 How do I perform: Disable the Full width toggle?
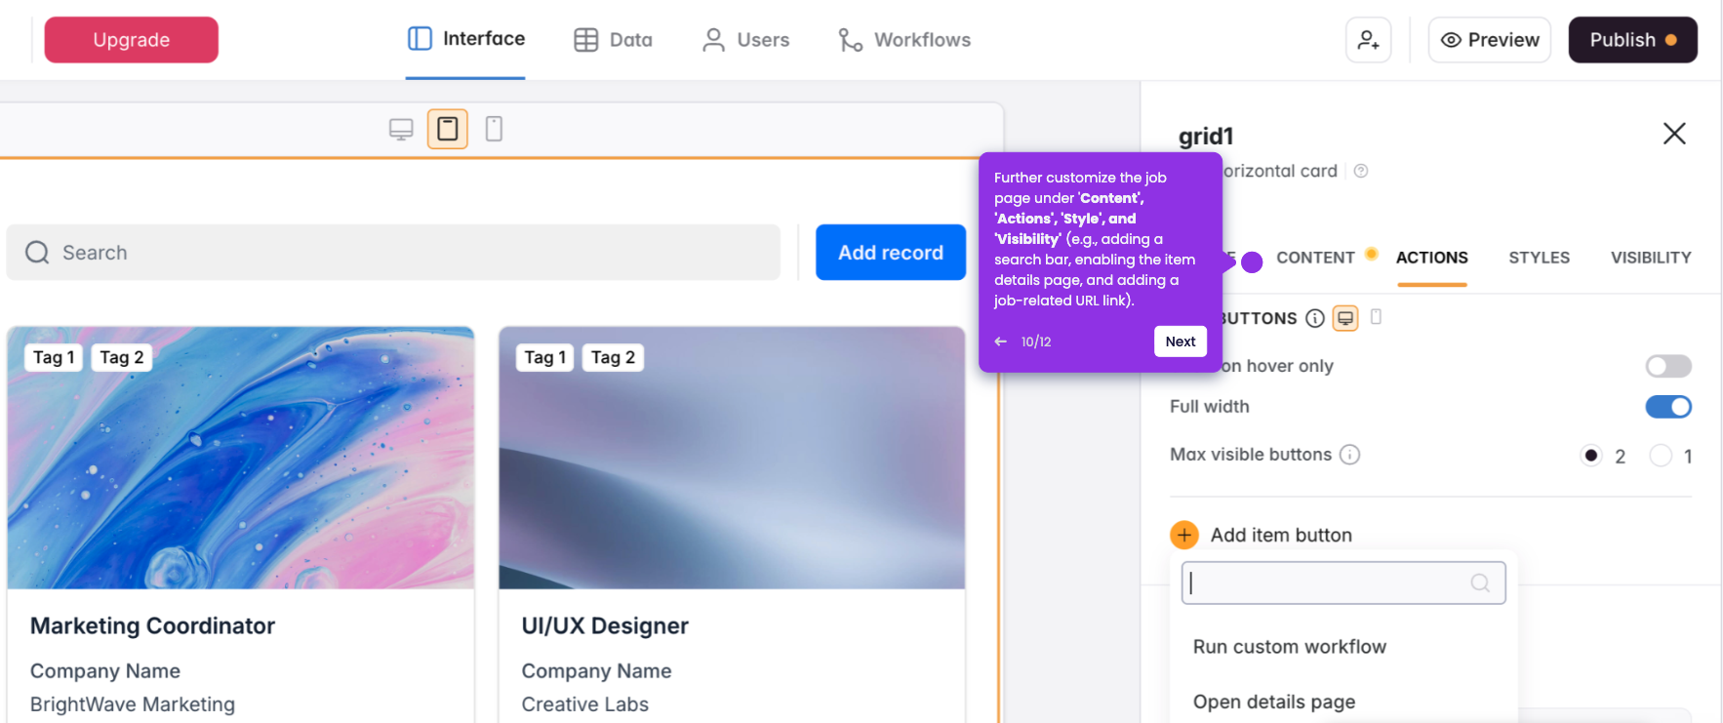pos(1668,407)
